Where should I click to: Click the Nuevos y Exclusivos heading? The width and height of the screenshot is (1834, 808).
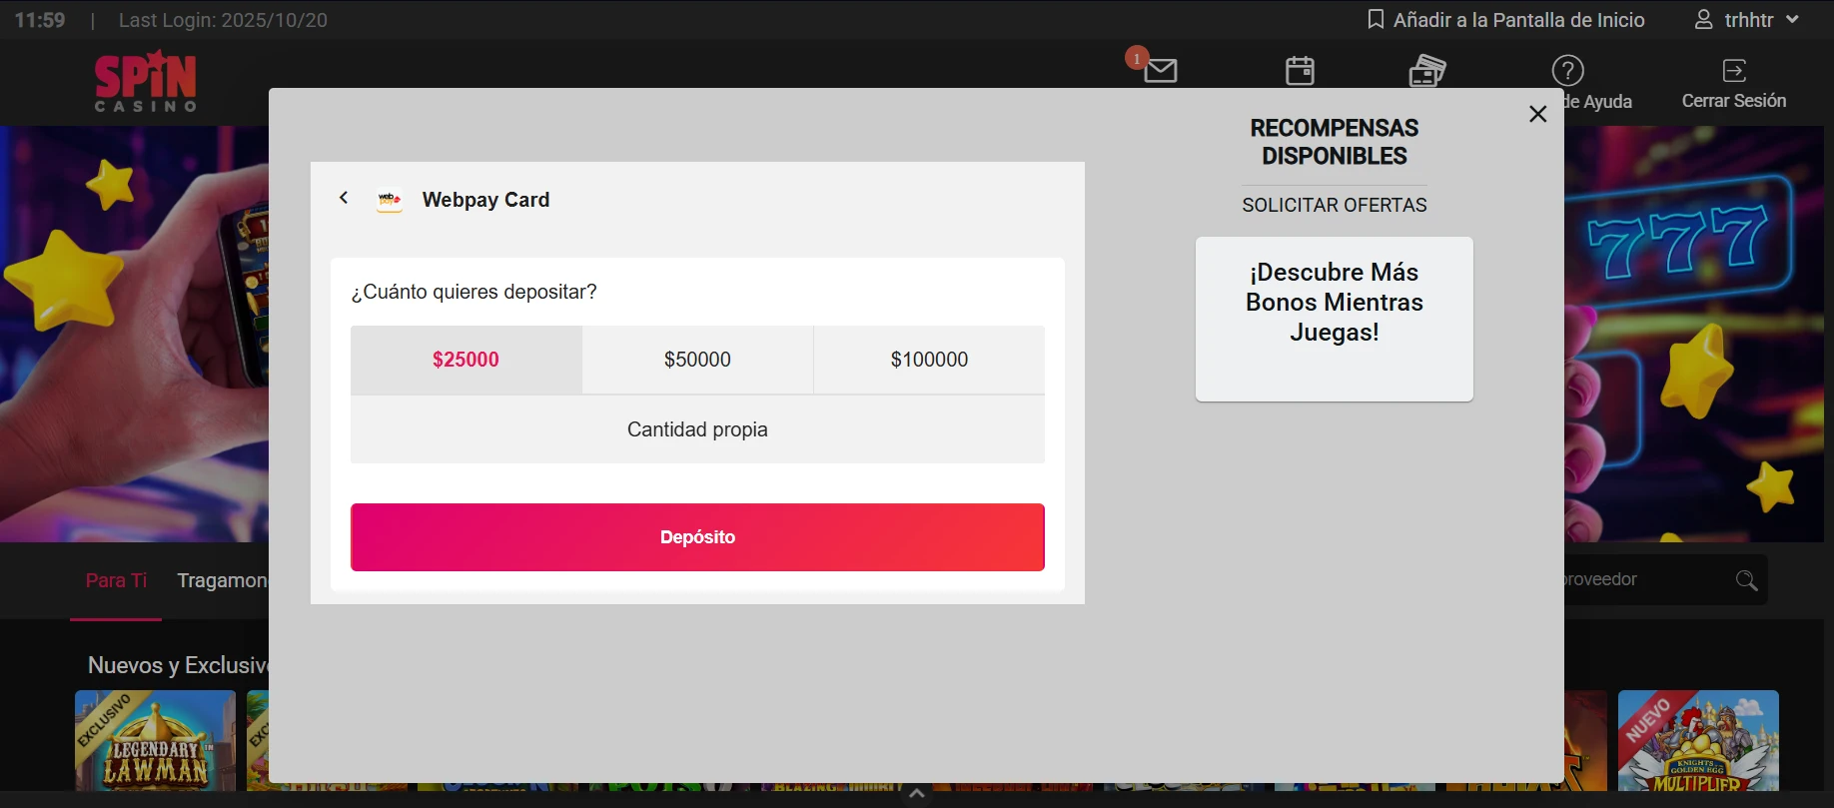(x=178, y=665)
